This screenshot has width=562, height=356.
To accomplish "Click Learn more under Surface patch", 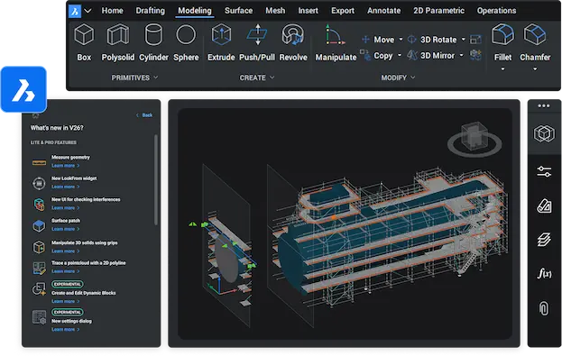I will point(65,229).
